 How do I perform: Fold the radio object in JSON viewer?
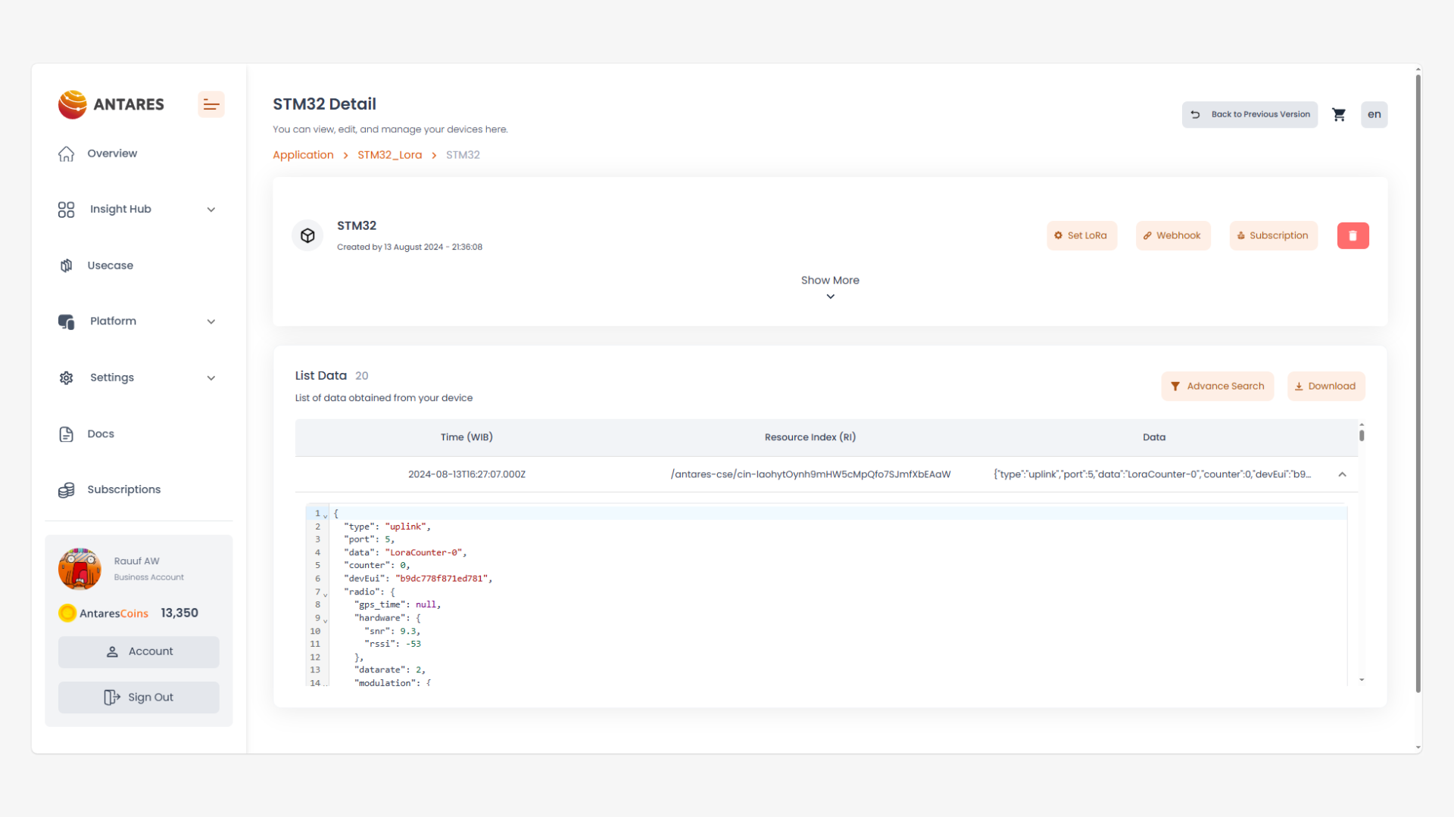(x=326, y=594)
